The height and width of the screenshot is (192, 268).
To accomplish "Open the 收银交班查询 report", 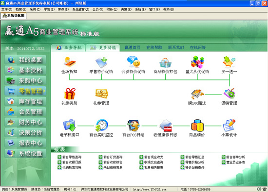I will tap(152, 162).
